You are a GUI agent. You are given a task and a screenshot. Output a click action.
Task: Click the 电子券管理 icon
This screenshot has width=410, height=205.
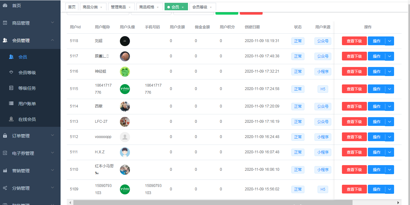[5, 153]
